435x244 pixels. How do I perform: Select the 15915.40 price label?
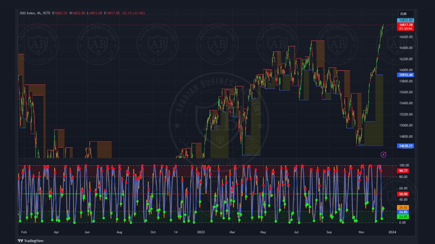tap(405, 75)
